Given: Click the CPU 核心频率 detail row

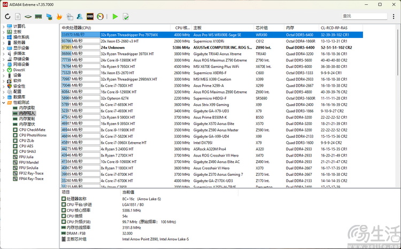Looking at the screenshot, I should [149, 211].
